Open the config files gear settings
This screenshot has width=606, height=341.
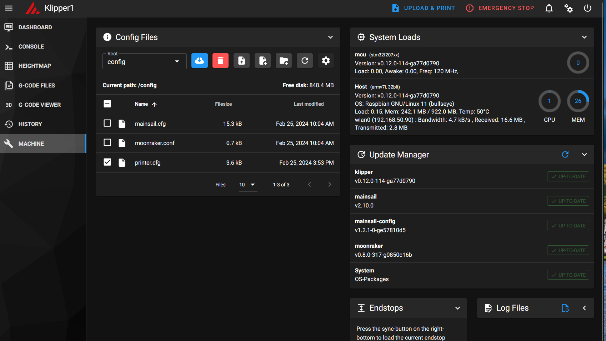pos(326,61)
